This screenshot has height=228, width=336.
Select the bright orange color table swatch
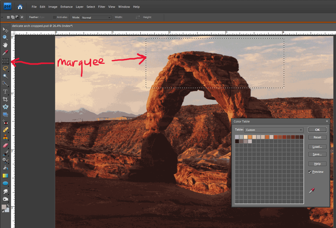[x=250, y=137]
